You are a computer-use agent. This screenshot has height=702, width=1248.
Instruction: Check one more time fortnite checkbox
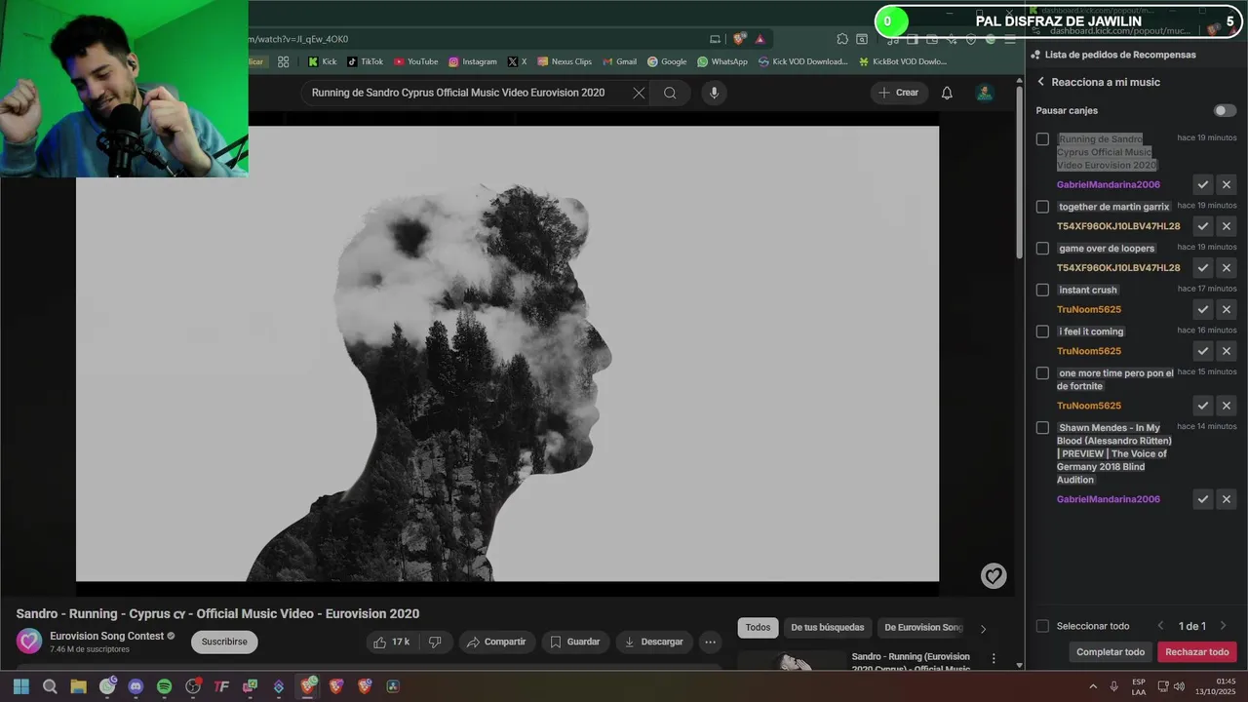pos(1042,373)
